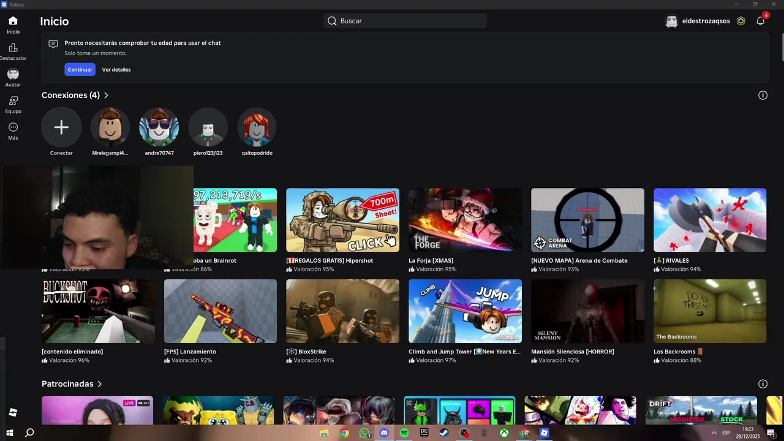The width and height of the screenshot is (784, 441).
Task: Open Discord from the taskbar
Action: pos(384,433)
